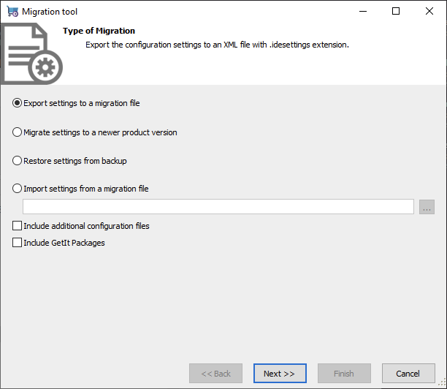Image resolution: width=447 pixels, height=389 pixels.
Task: Click the Finish button
Action: click(344, 374)
